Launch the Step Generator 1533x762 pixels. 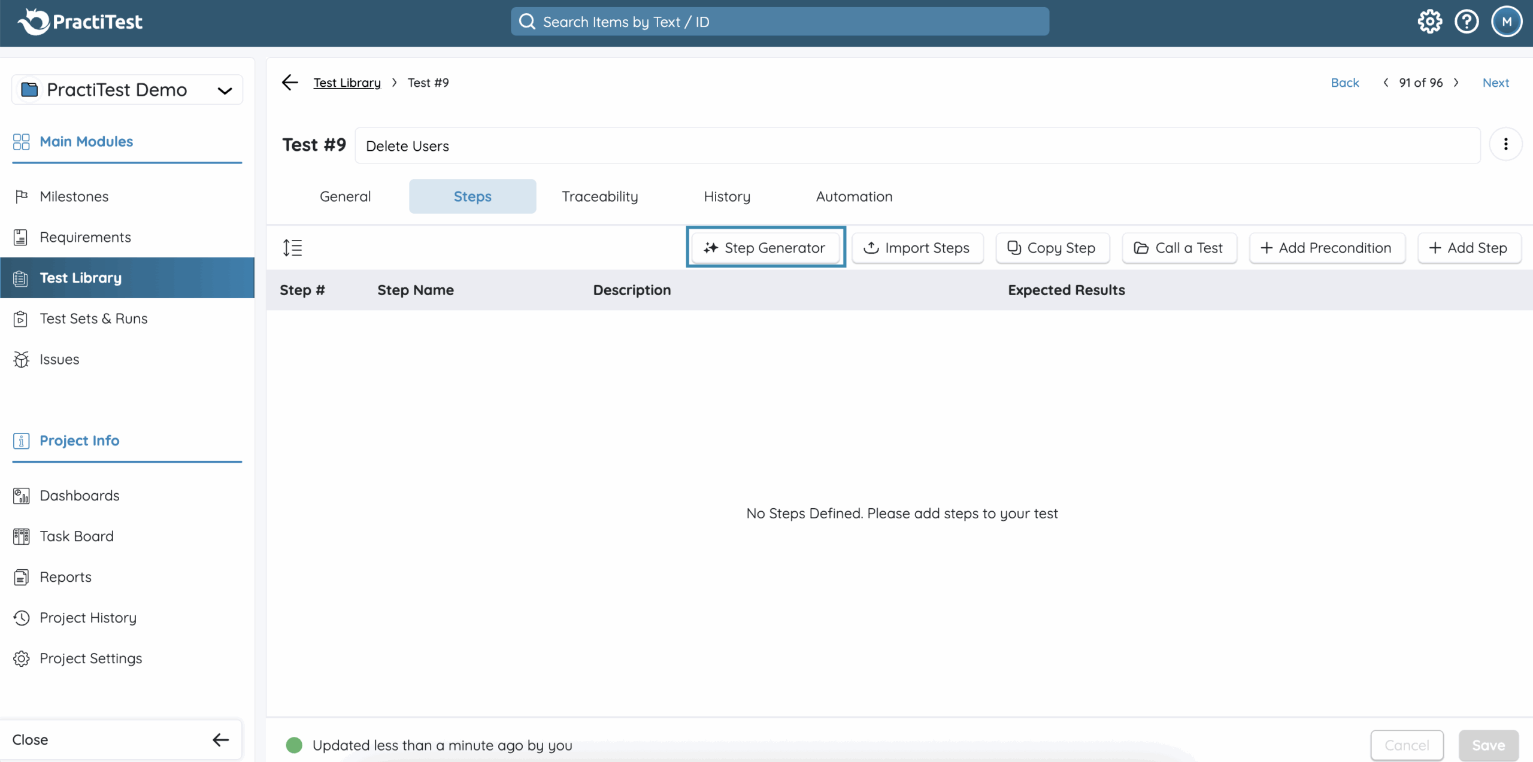tap(766, 247)
